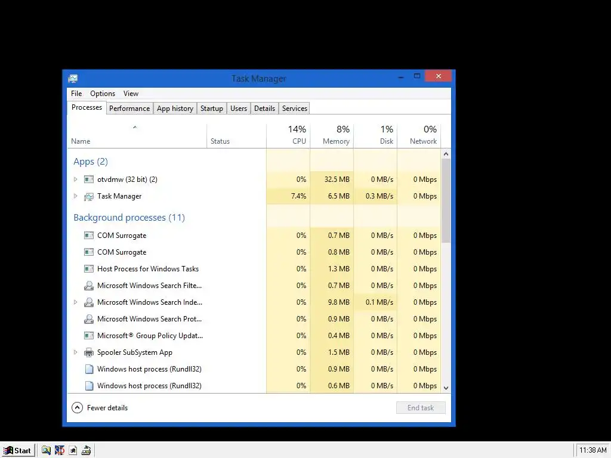The height and width of the screenshot is (458, 611).
Task: Click the first COM Surrogate icon
Action: [x=89, y=236]
